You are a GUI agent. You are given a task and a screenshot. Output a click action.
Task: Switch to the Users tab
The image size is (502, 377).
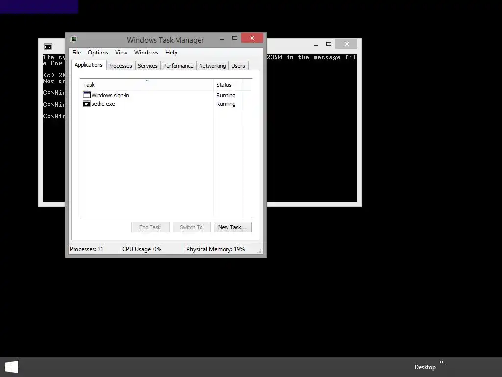click(238, 66)
